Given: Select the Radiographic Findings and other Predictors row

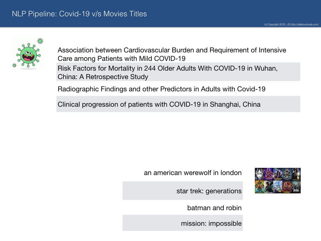Looking at the screenshot, I should coord(178,89).
